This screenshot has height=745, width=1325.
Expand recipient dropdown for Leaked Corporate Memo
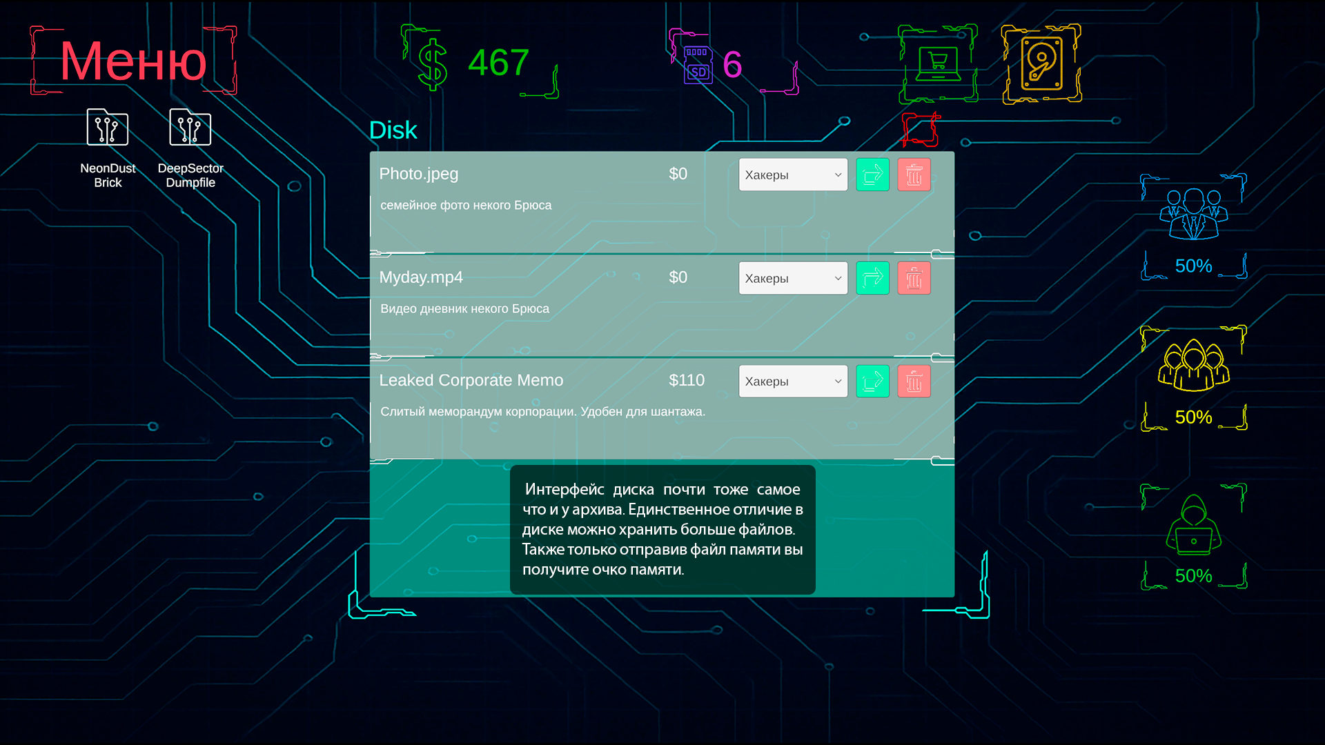793,381
